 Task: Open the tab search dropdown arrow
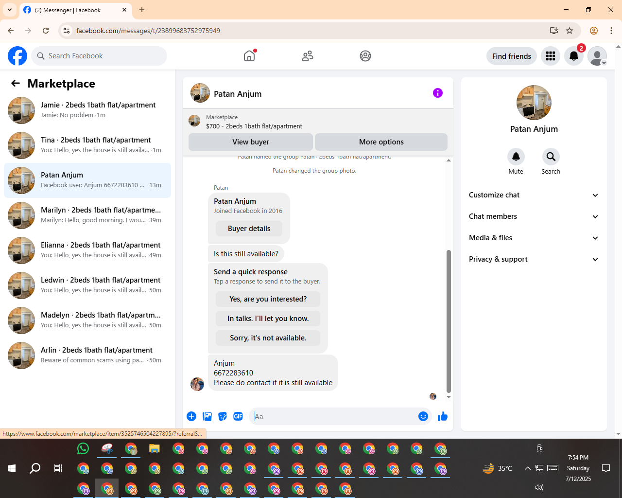click(10, 10)
